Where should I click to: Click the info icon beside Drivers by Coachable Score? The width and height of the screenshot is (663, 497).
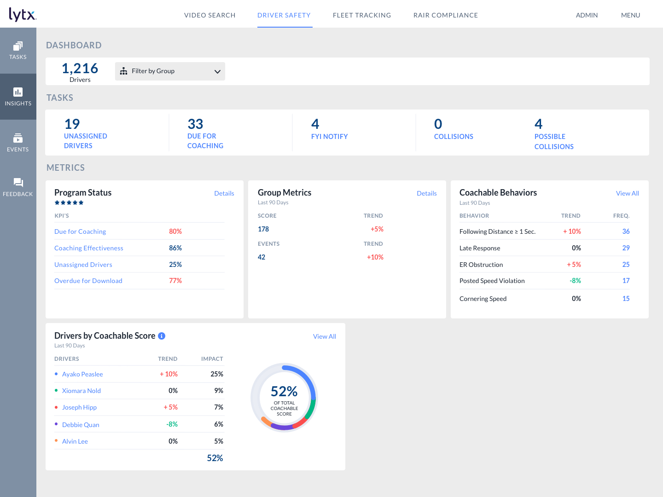161,336
